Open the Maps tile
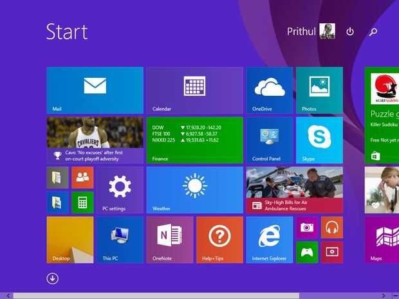Viewport: 399px width, 299px height. (382, 239)
